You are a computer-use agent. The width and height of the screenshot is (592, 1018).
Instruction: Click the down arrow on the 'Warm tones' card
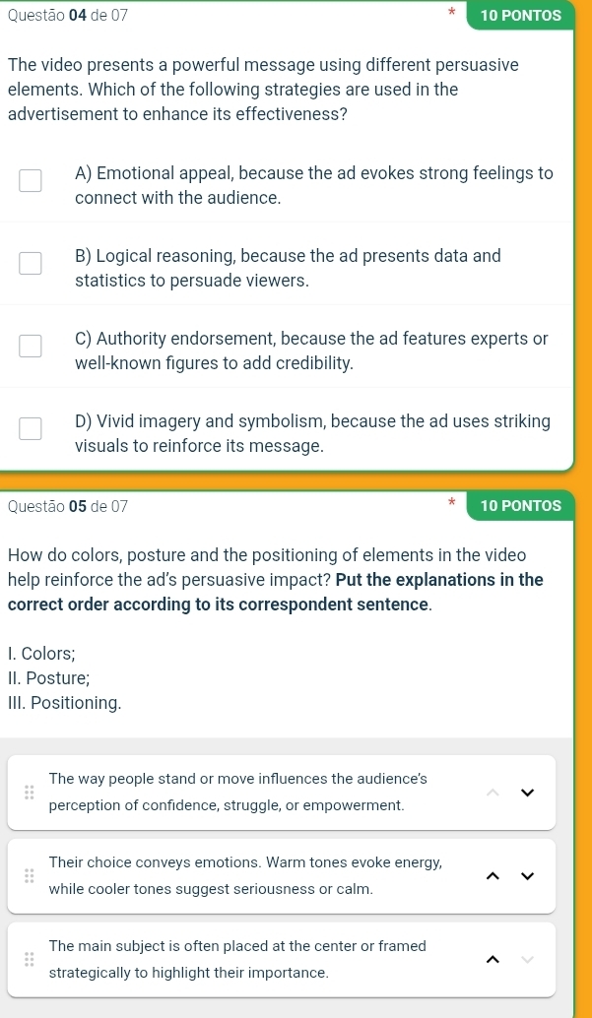click(x=526, y=876)
